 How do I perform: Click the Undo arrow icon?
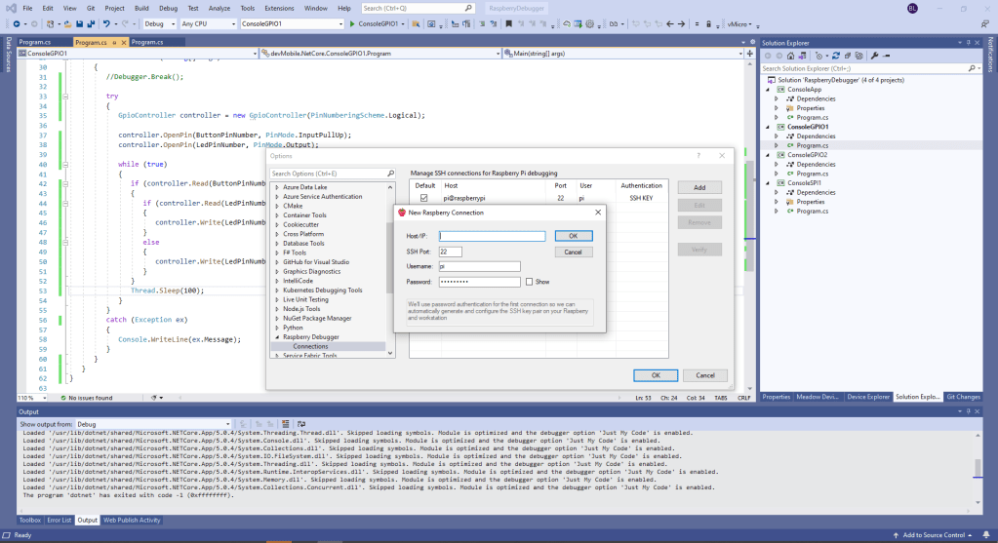105,22
